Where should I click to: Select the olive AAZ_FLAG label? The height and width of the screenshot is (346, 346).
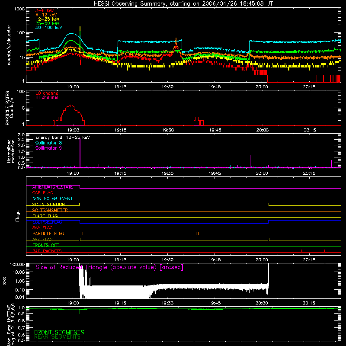point(42,239)
